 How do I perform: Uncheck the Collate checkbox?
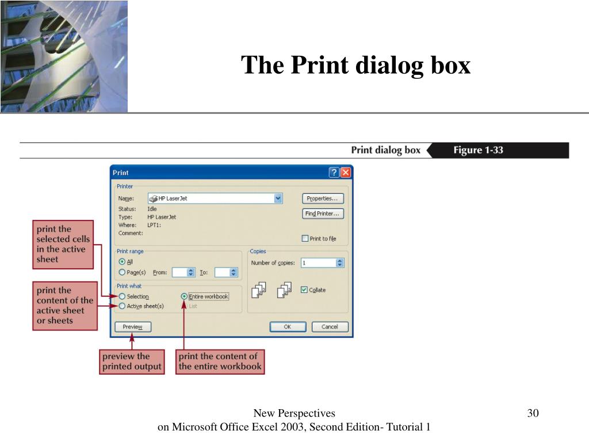click(304, 290)
